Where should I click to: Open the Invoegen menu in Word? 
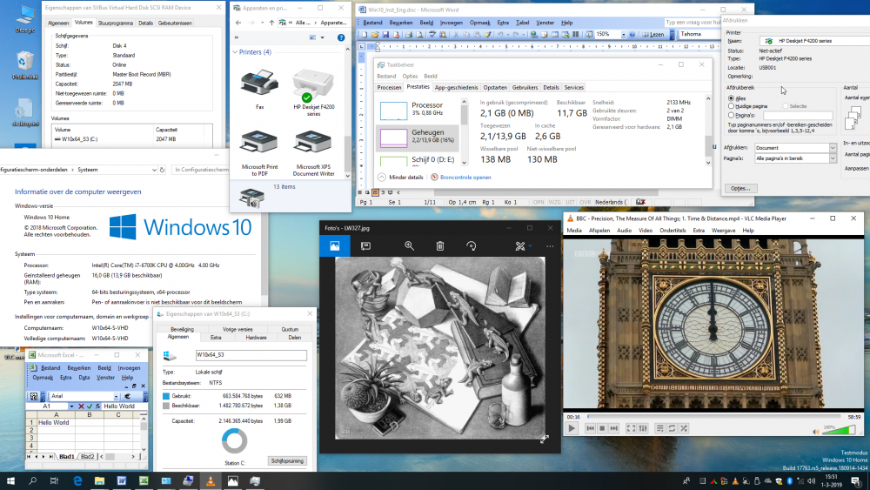click(451, 23)
